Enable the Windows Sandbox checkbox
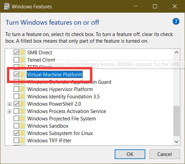 click(x=16, y=126)
